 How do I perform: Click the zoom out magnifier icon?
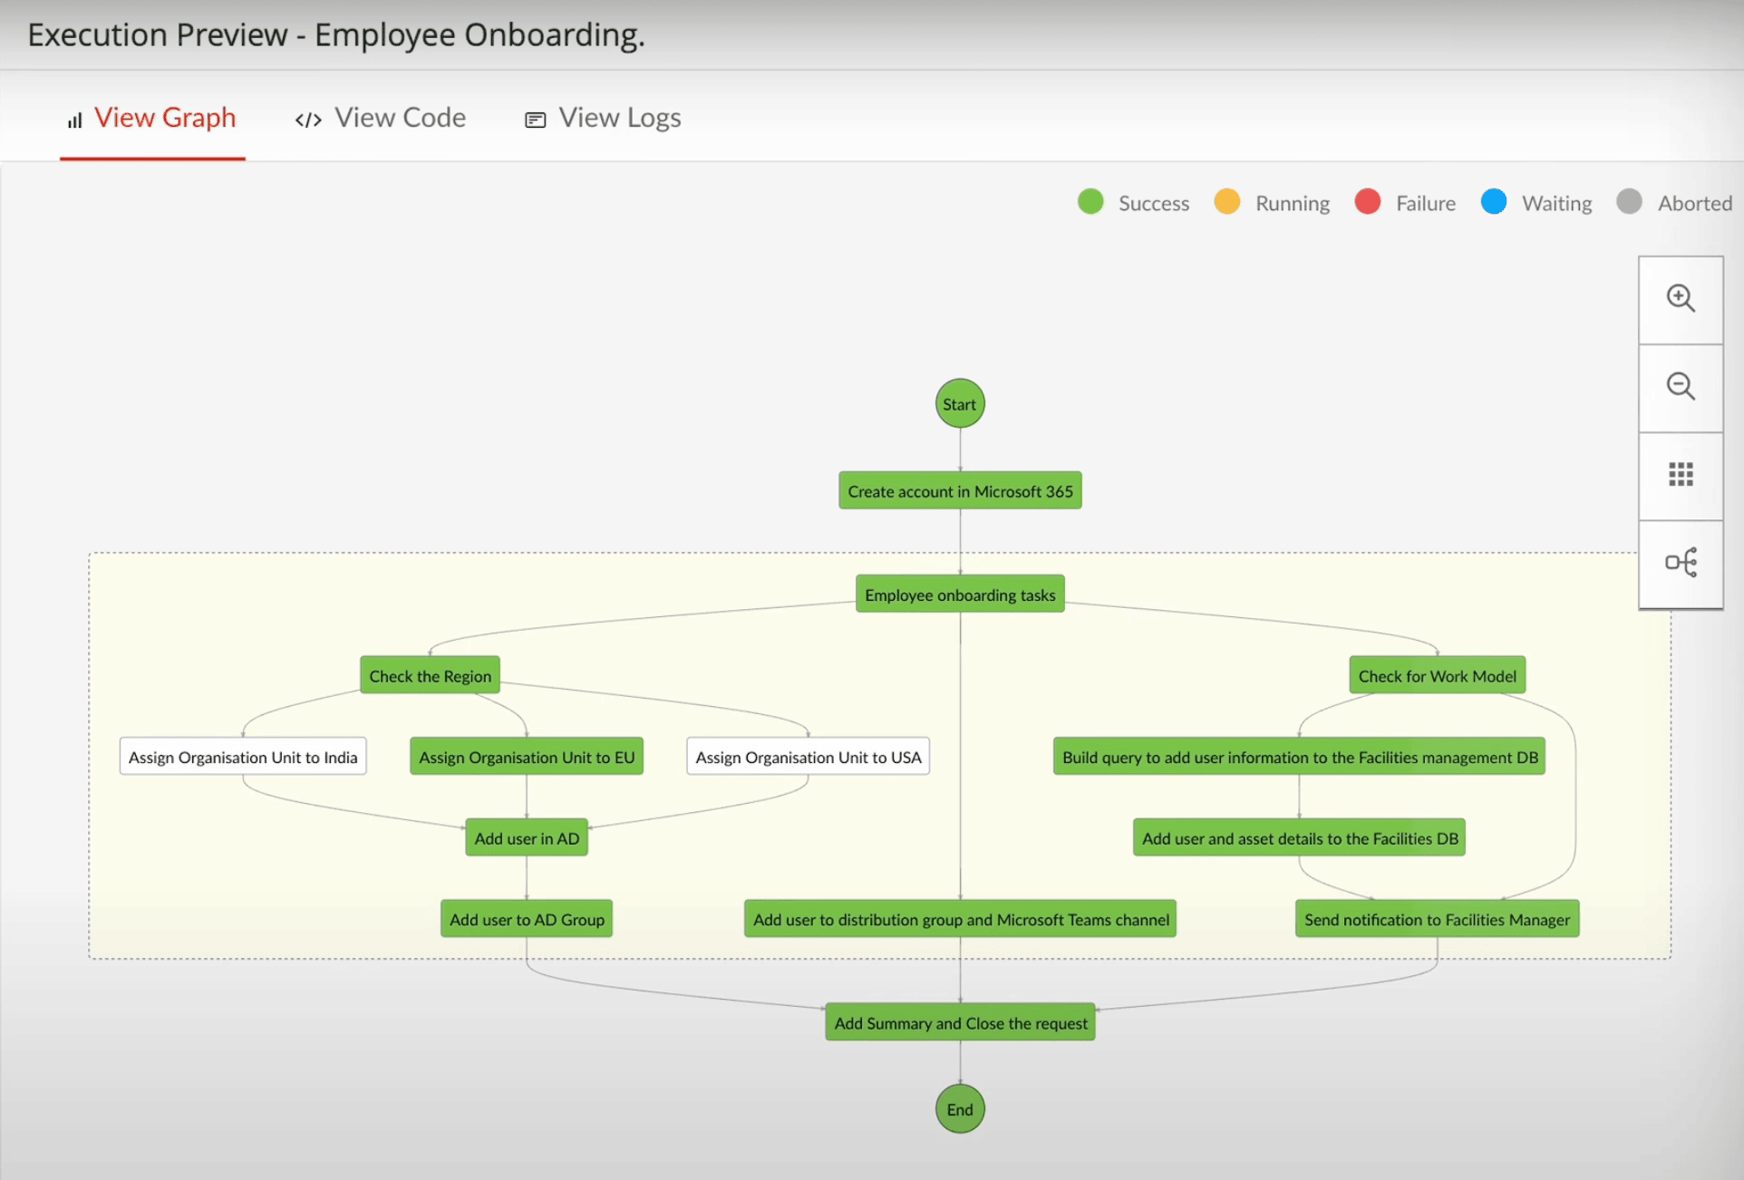[x=1680, y=386]
